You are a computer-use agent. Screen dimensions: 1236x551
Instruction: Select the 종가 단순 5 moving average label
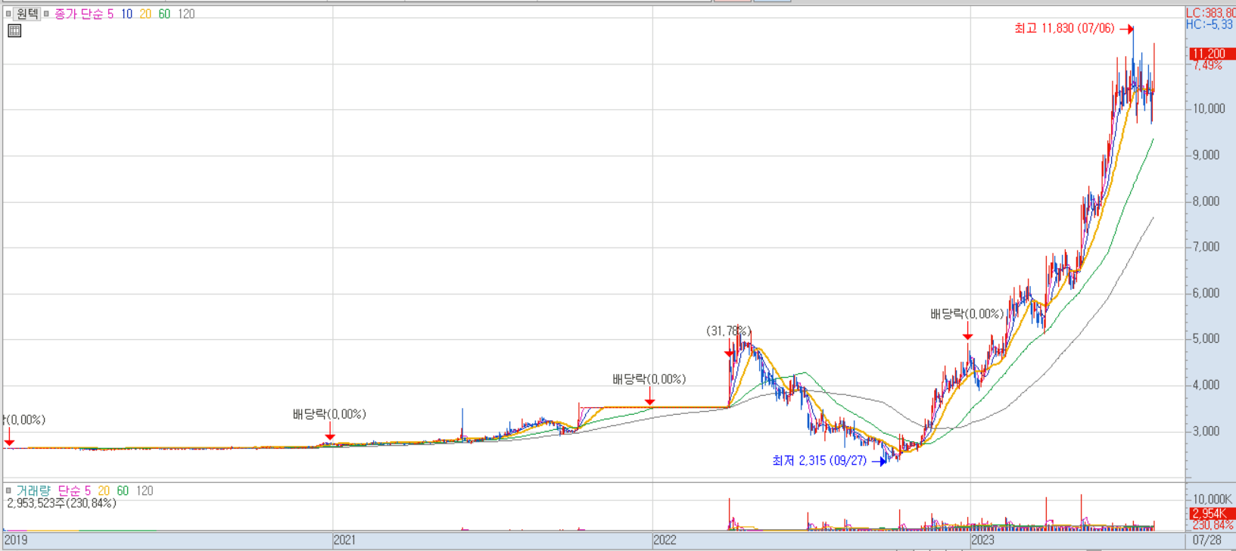pos(83,14)
